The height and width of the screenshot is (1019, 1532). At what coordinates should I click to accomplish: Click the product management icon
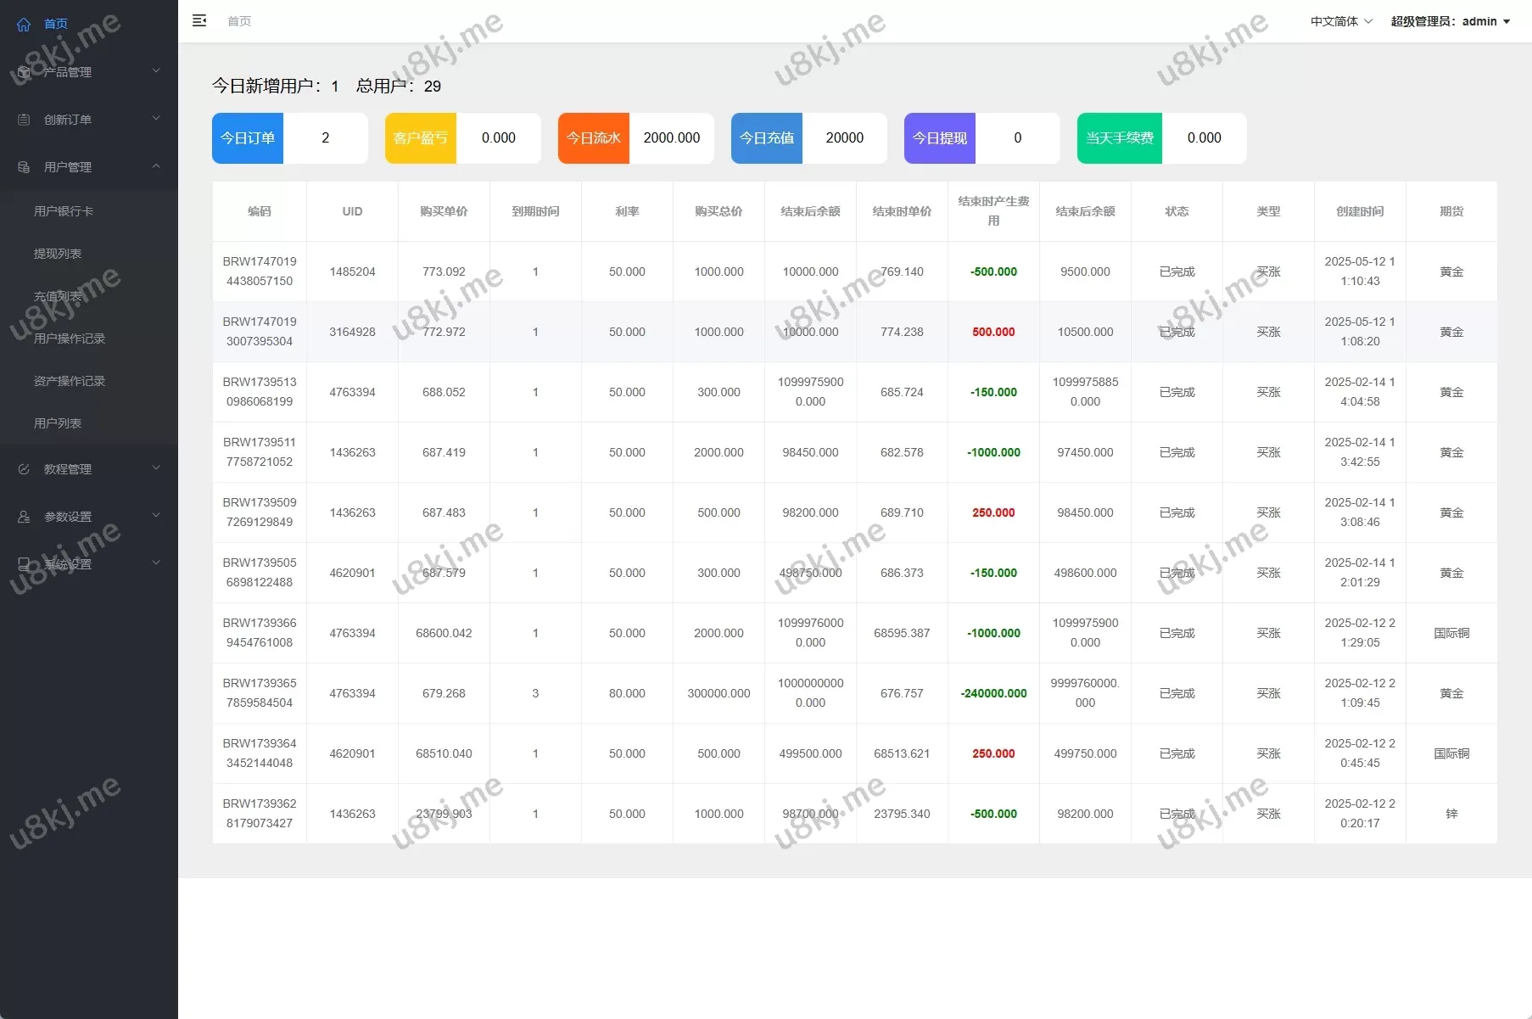tap(24, 72)
